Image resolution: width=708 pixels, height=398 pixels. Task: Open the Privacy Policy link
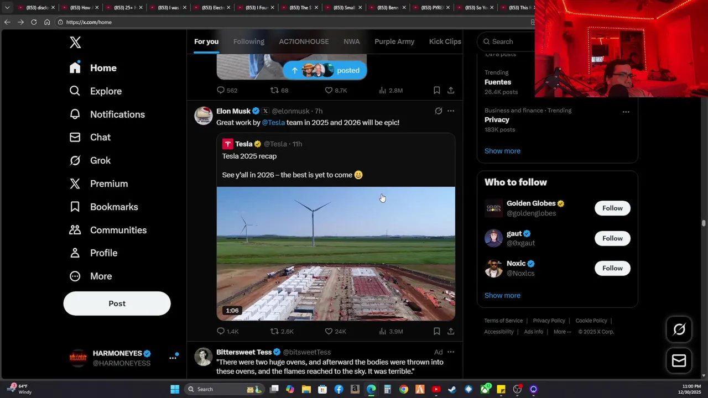(549, 321)
